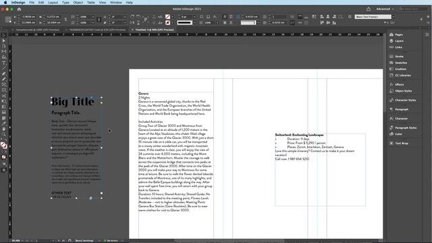Toggle formatting affects container button
Image resolution: width=432 pixels, height=243 pixels.
click(3, 152)
